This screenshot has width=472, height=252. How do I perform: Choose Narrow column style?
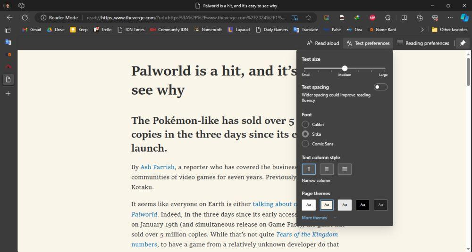[x=309, y=169]
